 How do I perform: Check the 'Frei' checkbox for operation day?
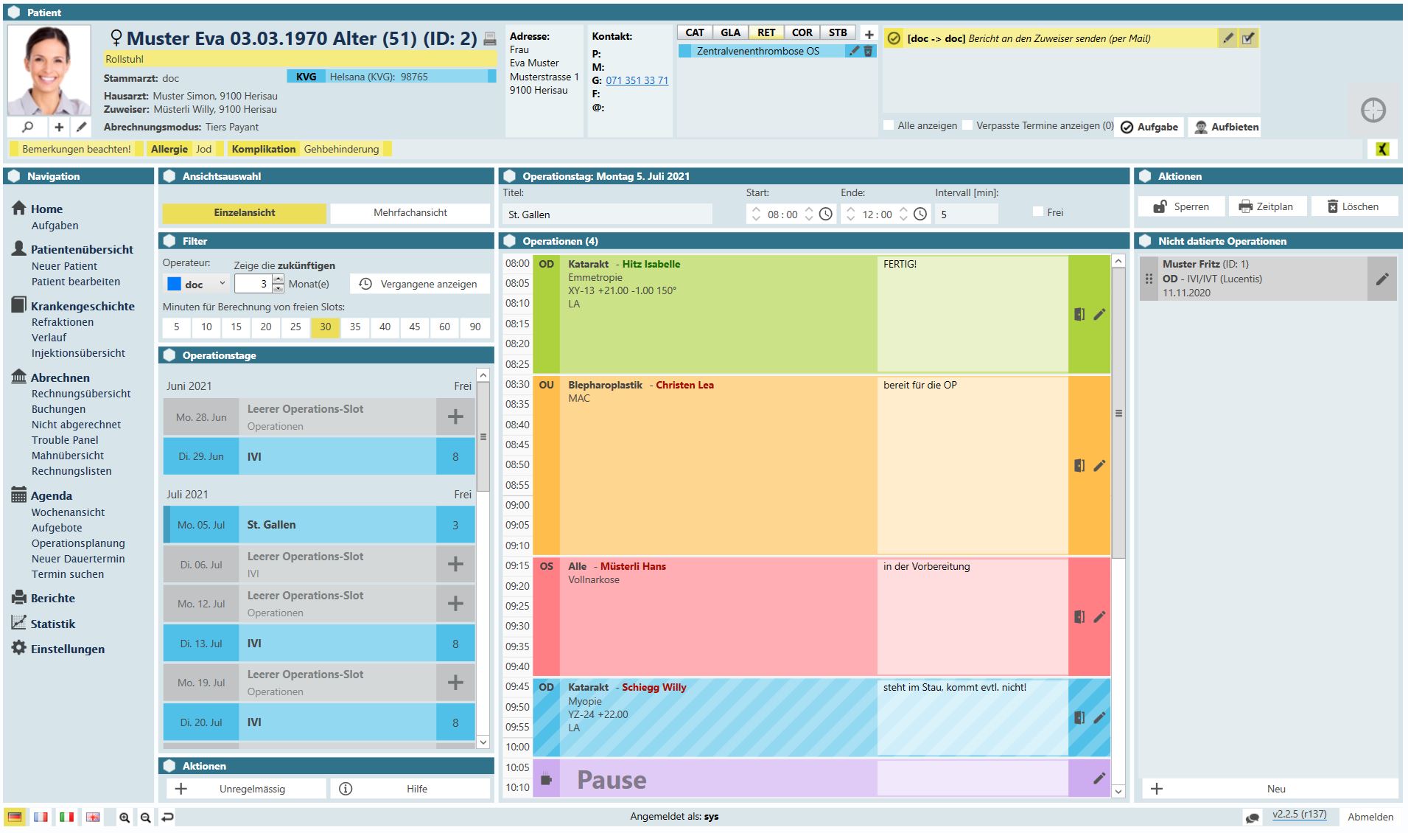[x=1038, y=212]
